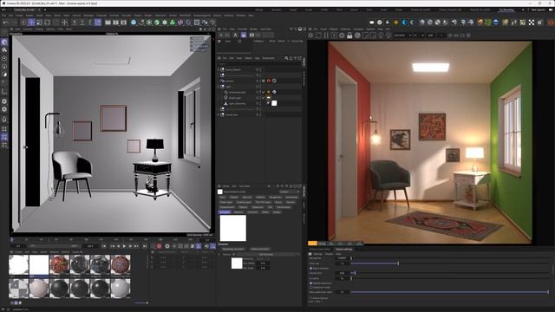The image size is (555, 312).
Task: Open the Cameras menu in viewport
Action: (28, 29)
